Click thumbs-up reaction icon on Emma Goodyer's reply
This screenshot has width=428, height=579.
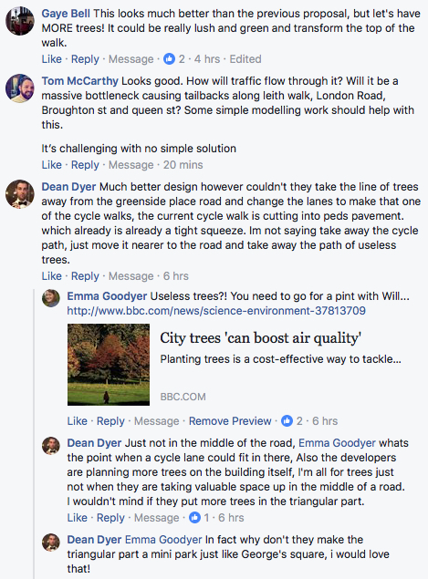(x=287, y=421)
